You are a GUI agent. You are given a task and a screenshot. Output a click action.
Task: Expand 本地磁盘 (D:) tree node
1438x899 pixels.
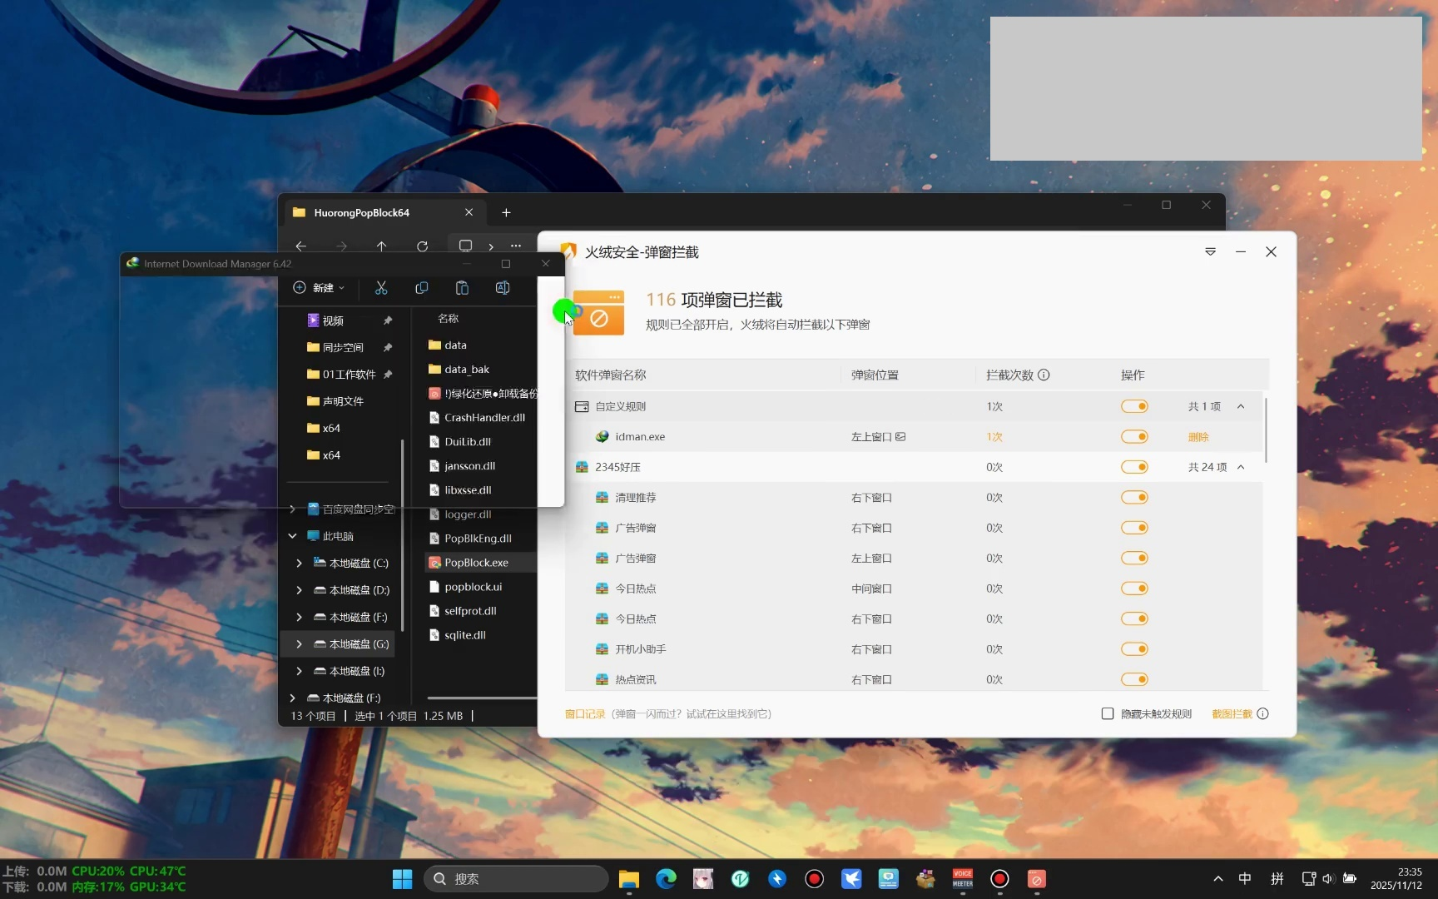[x=300, y=590]
